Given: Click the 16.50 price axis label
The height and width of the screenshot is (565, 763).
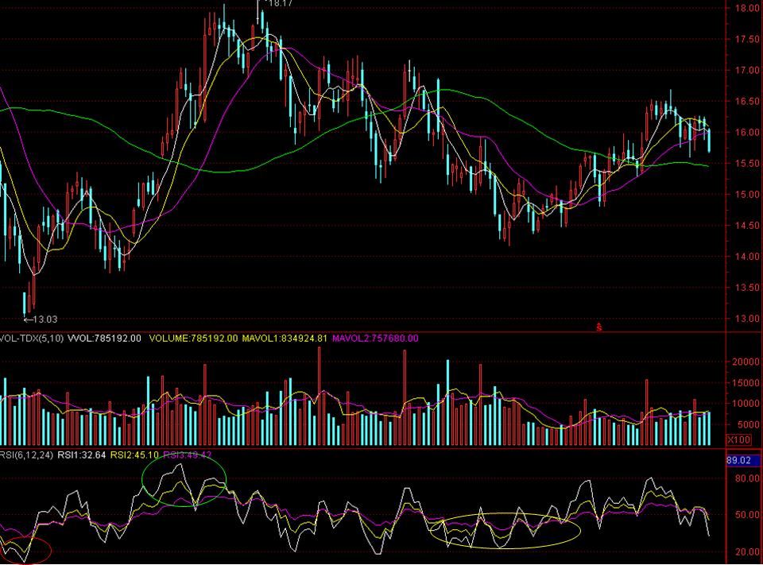Looking at the screenshot, I should (x=747, y=102).
